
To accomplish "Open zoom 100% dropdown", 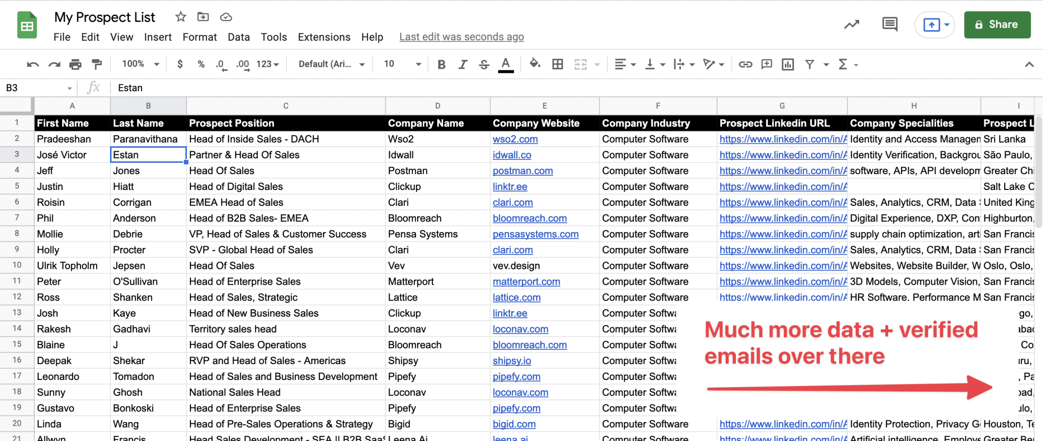I will (141, 64).
